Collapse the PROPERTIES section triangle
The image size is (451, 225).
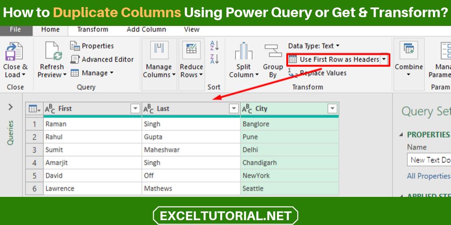pyautogui.click(x=402, y=135)
